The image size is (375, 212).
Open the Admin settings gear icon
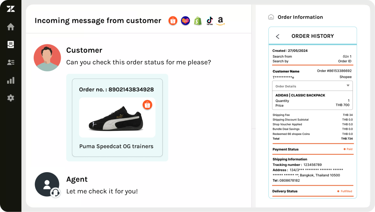pyautogui.click(x=11, y=98)
